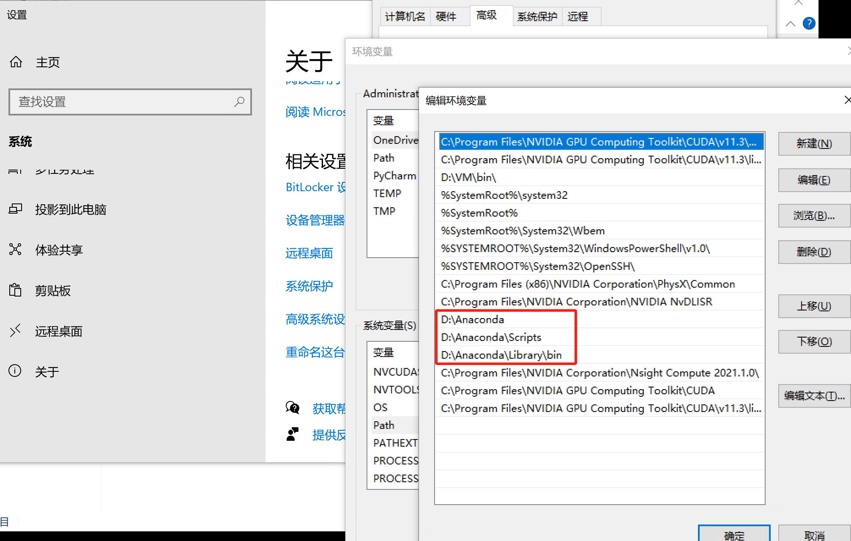Click the search magnifier icon in Settings
Image resolution: width=851 pixels, height=541 pixels.
coord(239,102)
